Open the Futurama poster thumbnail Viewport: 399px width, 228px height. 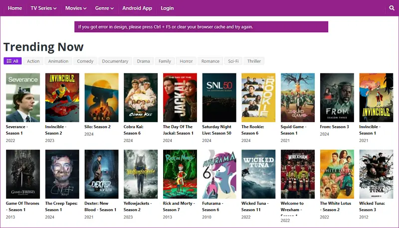[x=219, y=174]
